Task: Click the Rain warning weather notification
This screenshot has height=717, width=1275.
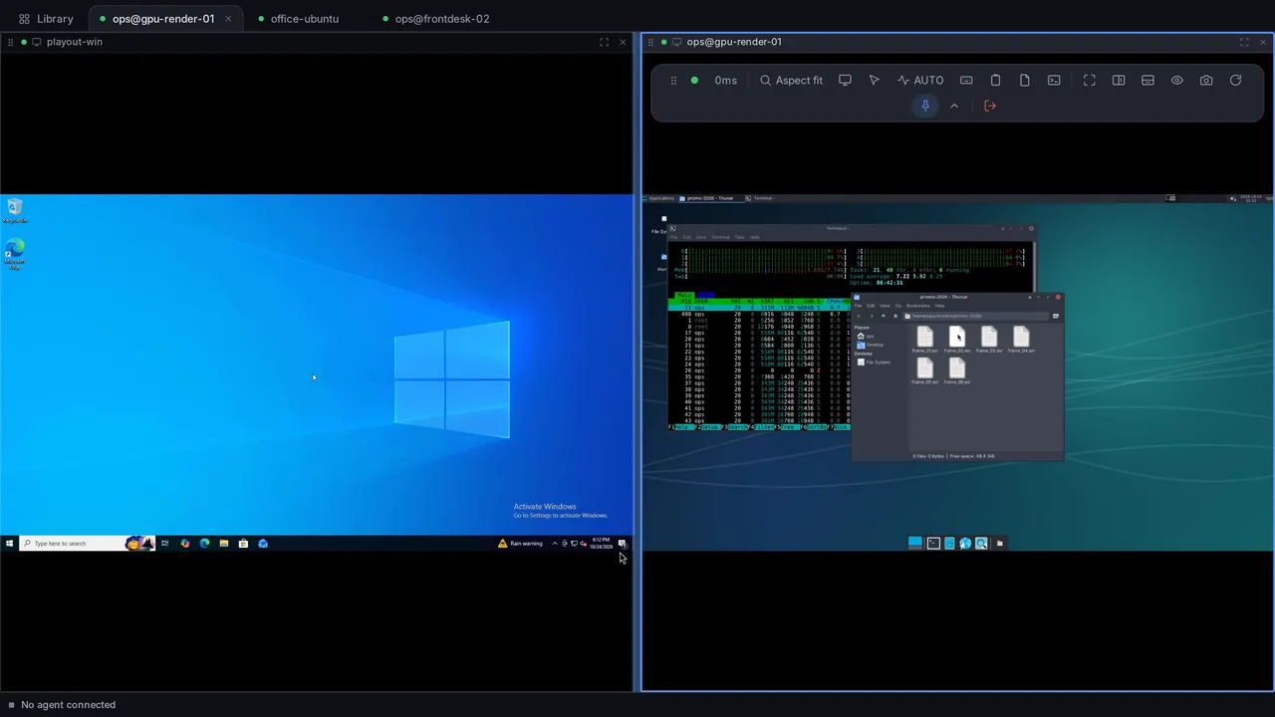Action: tap(521, 544)
